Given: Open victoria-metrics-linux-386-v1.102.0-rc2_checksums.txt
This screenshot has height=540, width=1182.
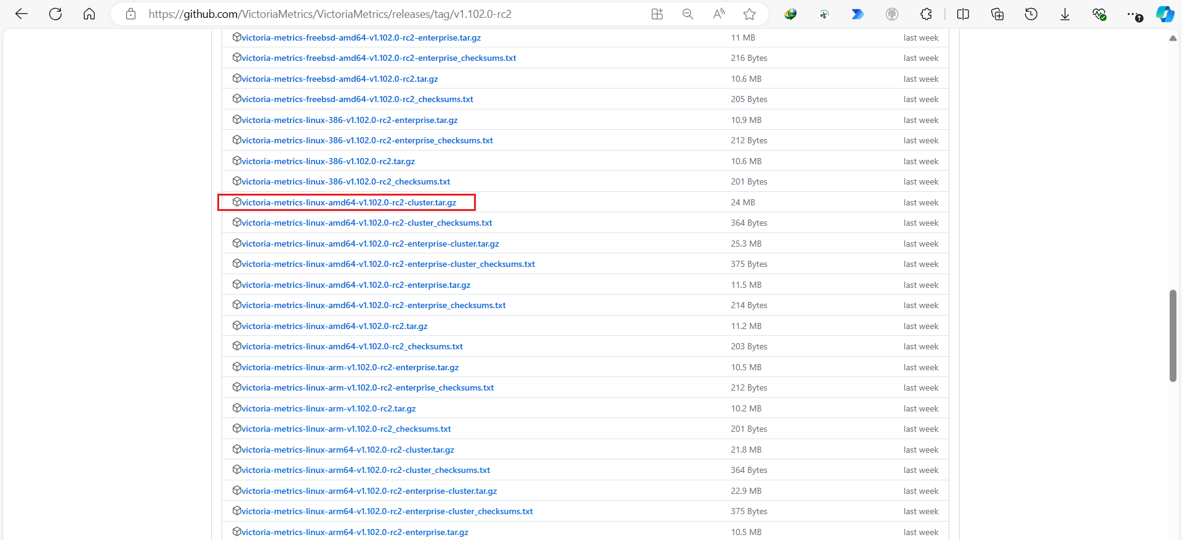Looking at the screenshot, I should (x=346, y=181).
